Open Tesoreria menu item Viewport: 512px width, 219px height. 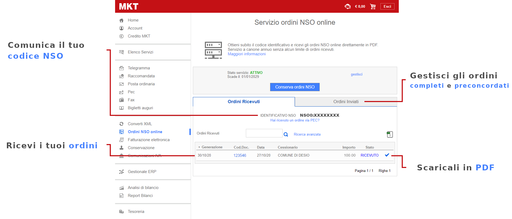pos(136,212)
